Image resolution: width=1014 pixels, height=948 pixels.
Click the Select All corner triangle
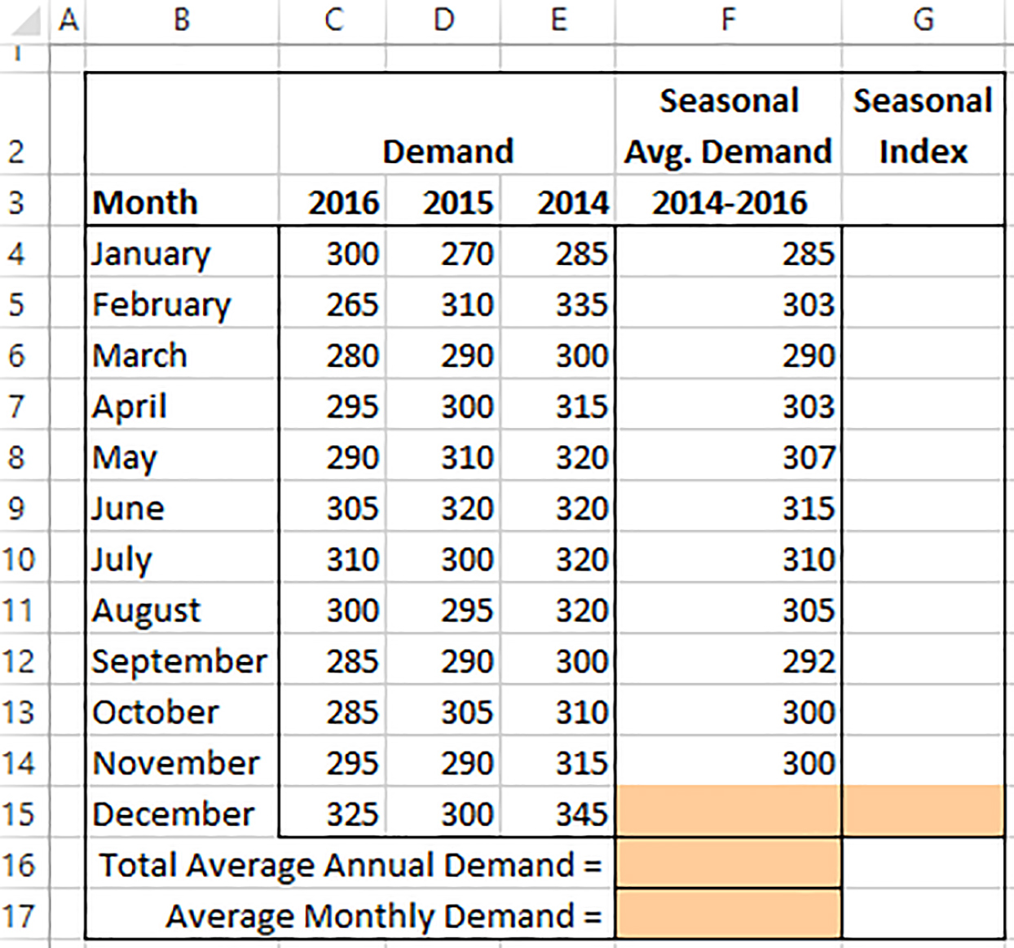tap(24, 20)
